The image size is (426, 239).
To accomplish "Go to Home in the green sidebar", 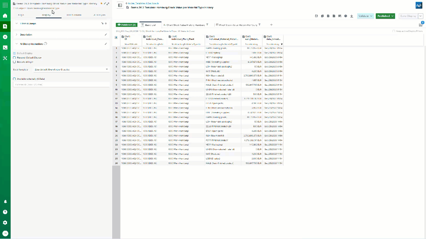I will (x=5, y=16).
